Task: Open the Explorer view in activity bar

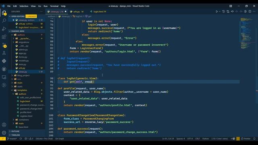Action: coord(4,12)
